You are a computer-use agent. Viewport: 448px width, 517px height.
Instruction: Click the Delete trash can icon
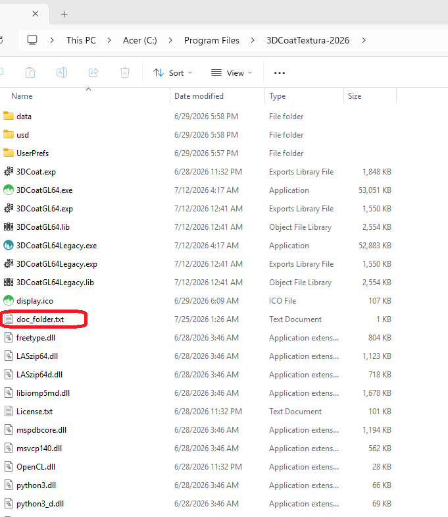pyautogui.click(x=125, y=72)
